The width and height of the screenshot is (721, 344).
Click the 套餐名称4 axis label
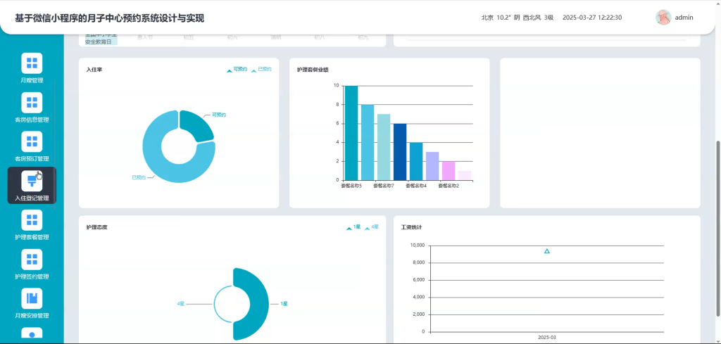(415, 186)
